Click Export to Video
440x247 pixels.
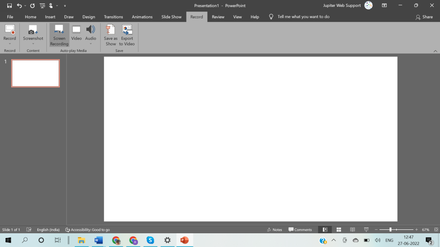click(127, 35)
